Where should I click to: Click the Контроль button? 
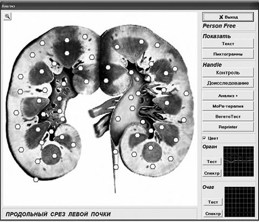click(228, 73)
